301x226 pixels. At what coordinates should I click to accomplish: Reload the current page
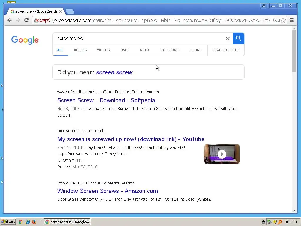(x=26, y=20)
